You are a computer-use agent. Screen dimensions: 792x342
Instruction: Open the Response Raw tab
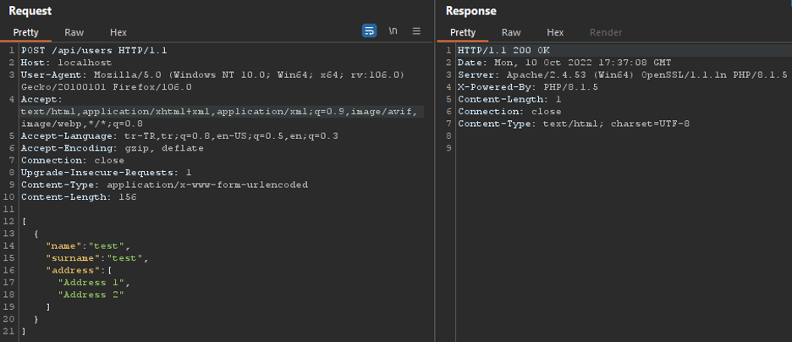[x=511, y=32]
